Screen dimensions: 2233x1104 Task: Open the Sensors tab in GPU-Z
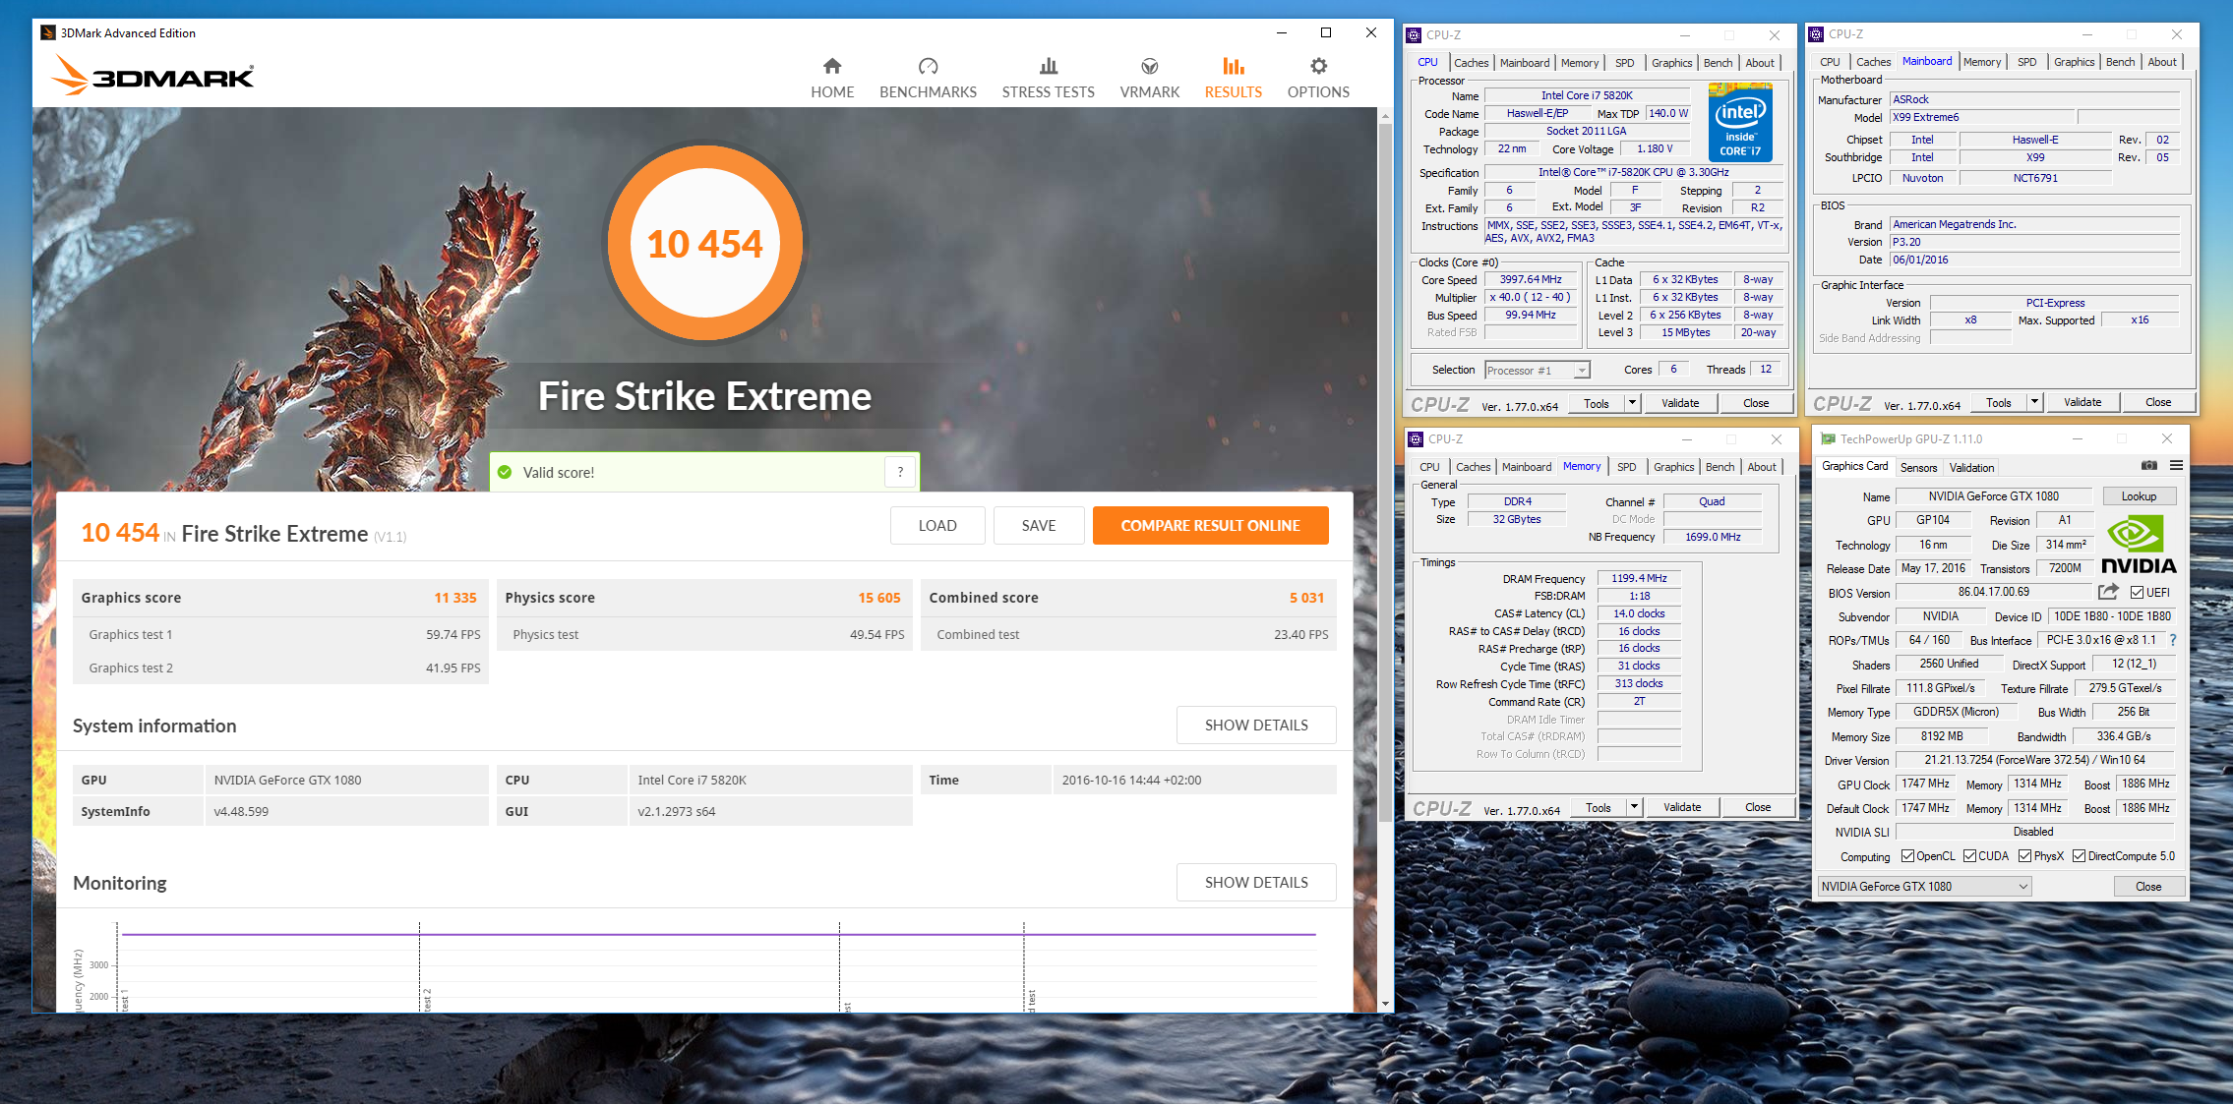tap(1918, 468)
